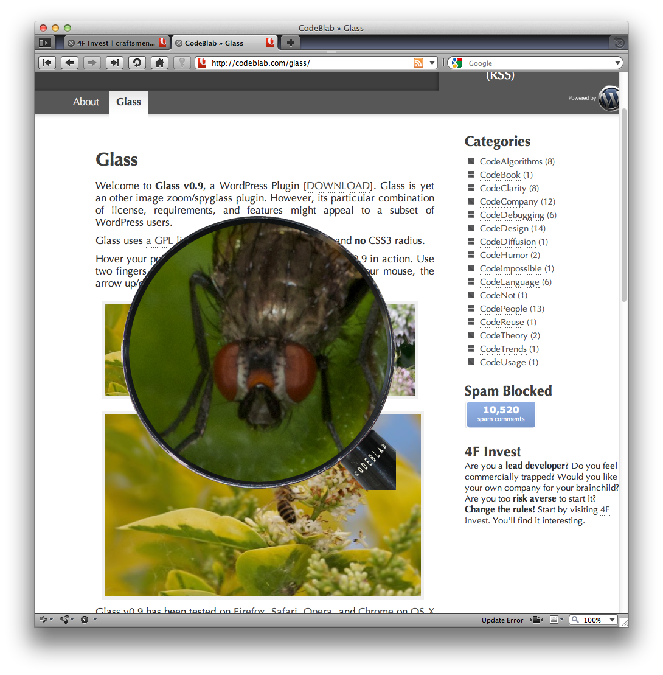
Task: Click the Google search engine icon
Action: coord(457,63)
